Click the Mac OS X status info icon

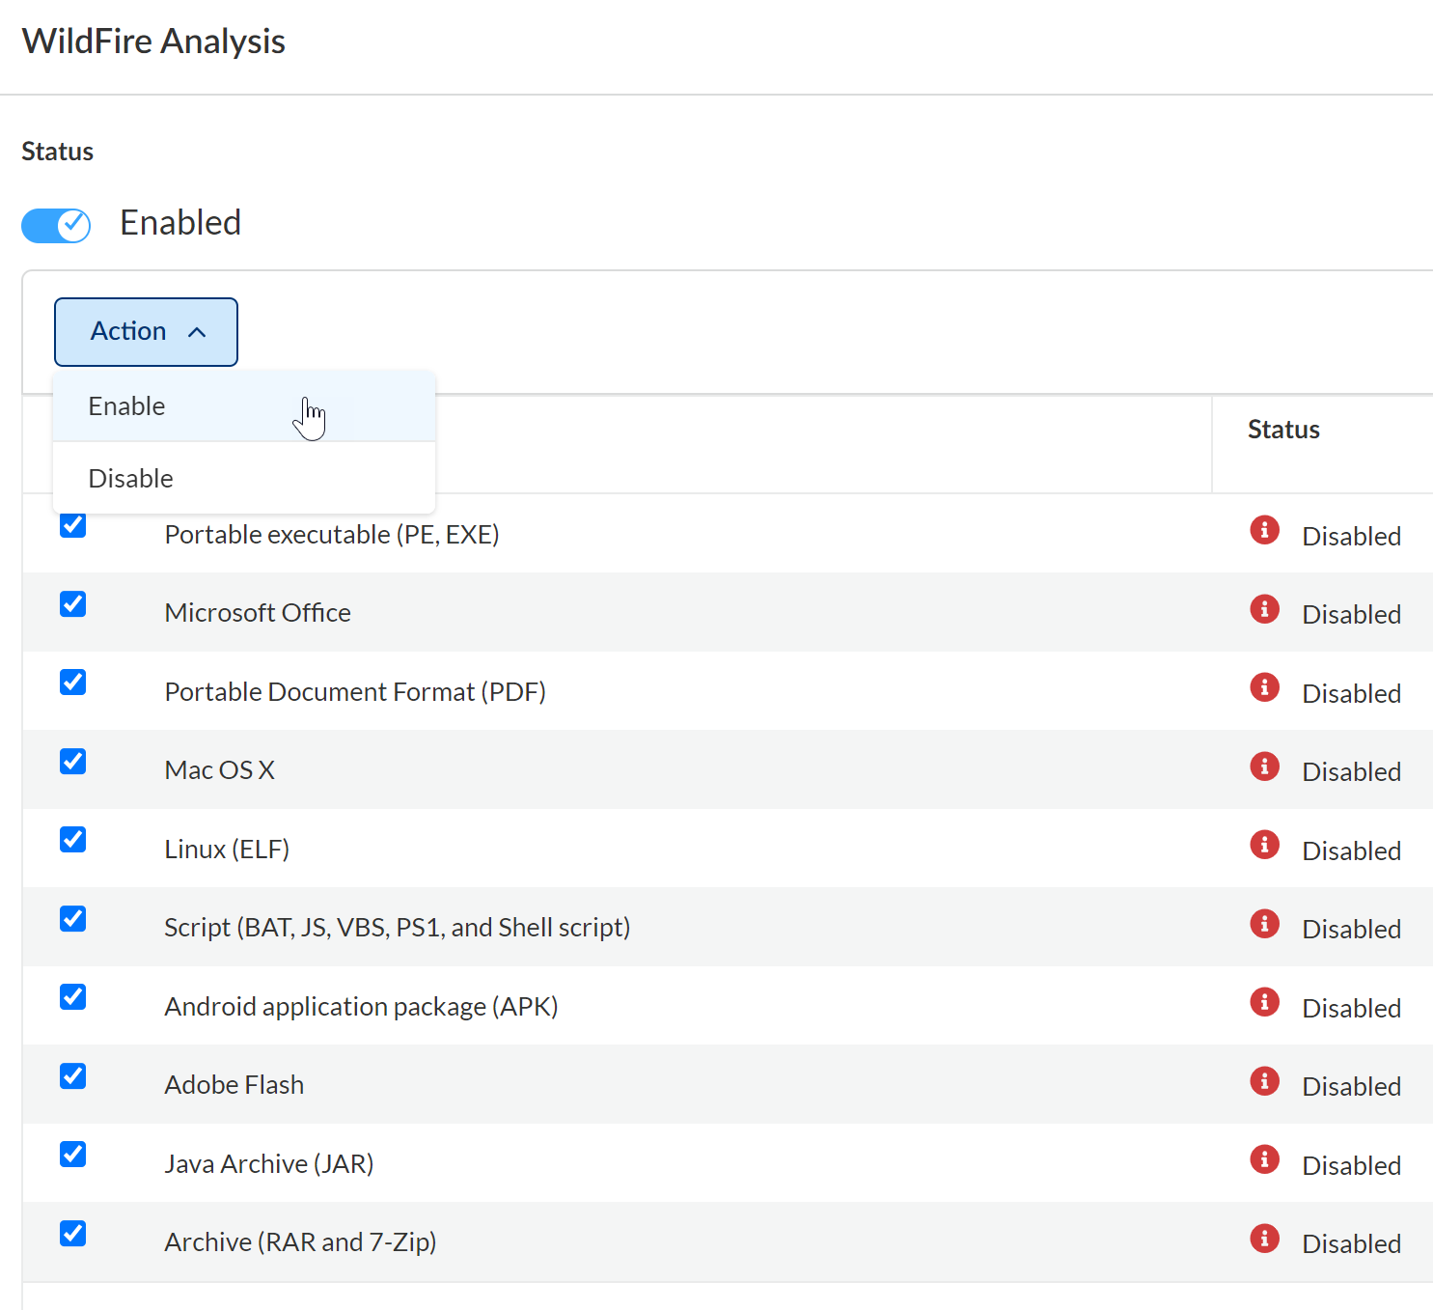[x=1264, y=766]
